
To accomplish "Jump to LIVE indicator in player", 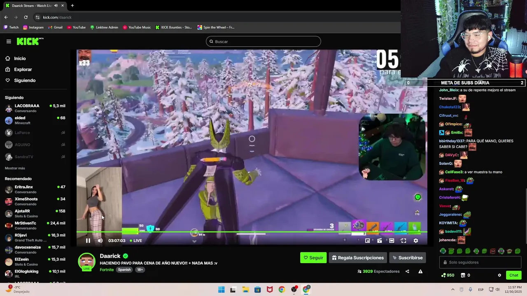I will pos(136,240).
